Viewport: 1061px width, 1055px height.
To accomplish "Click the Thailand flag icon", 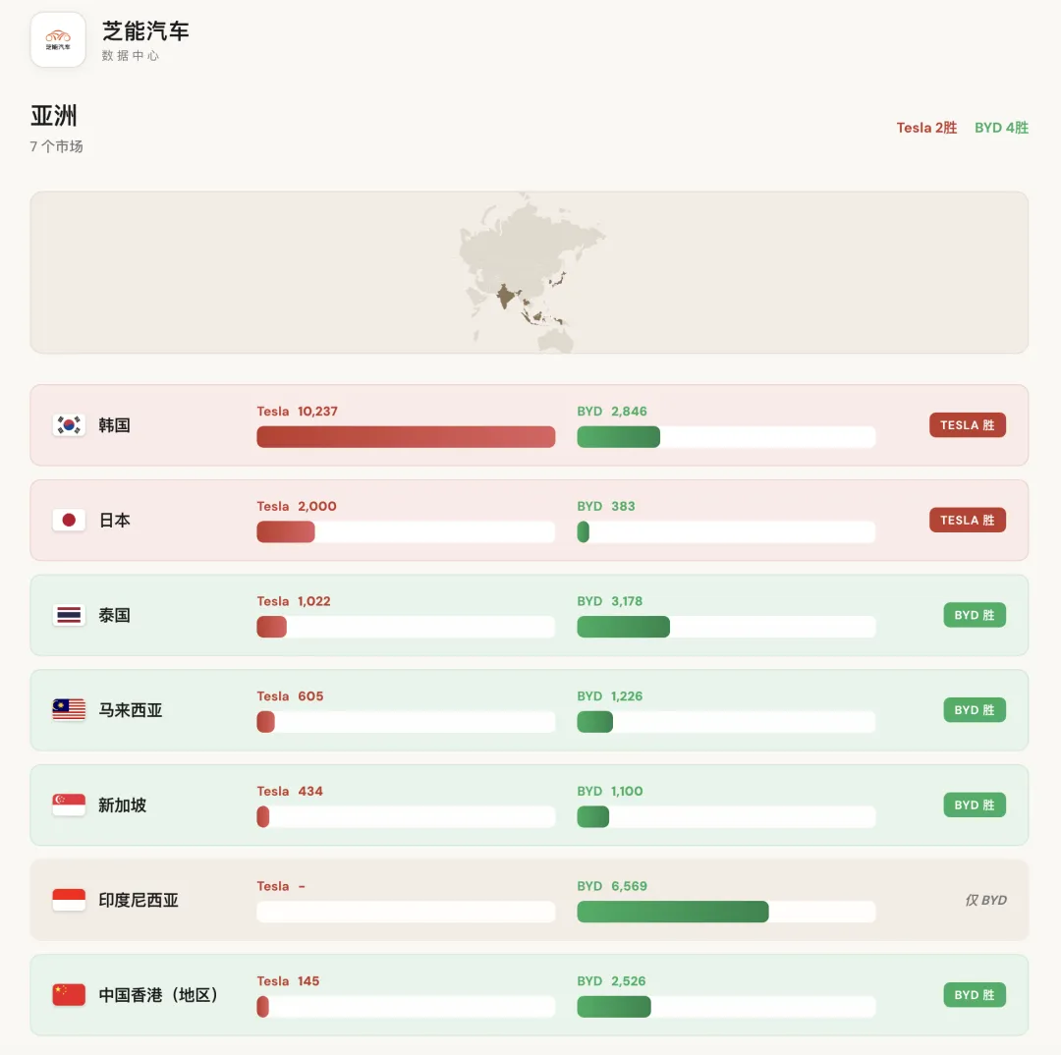I will 69,615.
